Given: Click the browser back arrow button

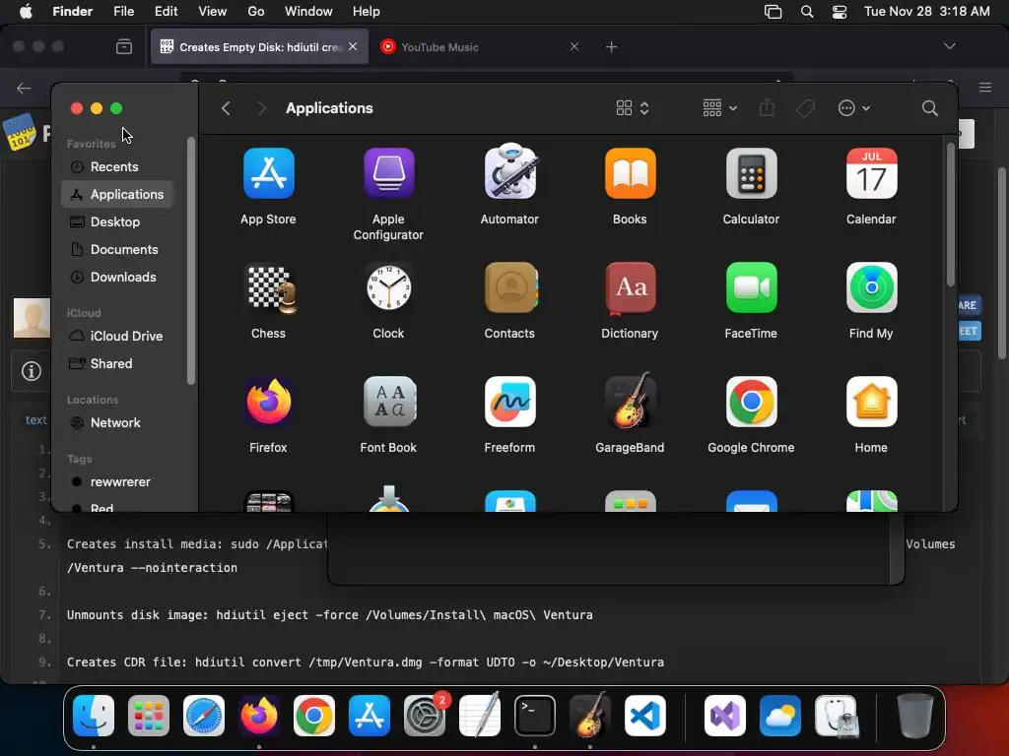Looking at the screenshot, I should pyautogui.click(x=24, y=88).
